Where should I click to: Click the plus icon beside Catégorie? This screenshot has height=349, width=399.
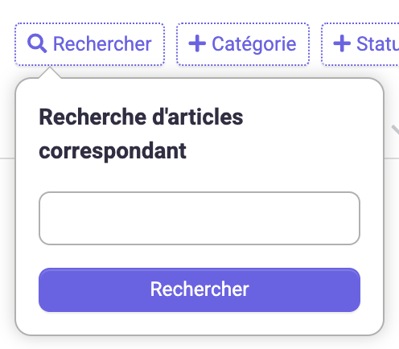coord(197,43)
